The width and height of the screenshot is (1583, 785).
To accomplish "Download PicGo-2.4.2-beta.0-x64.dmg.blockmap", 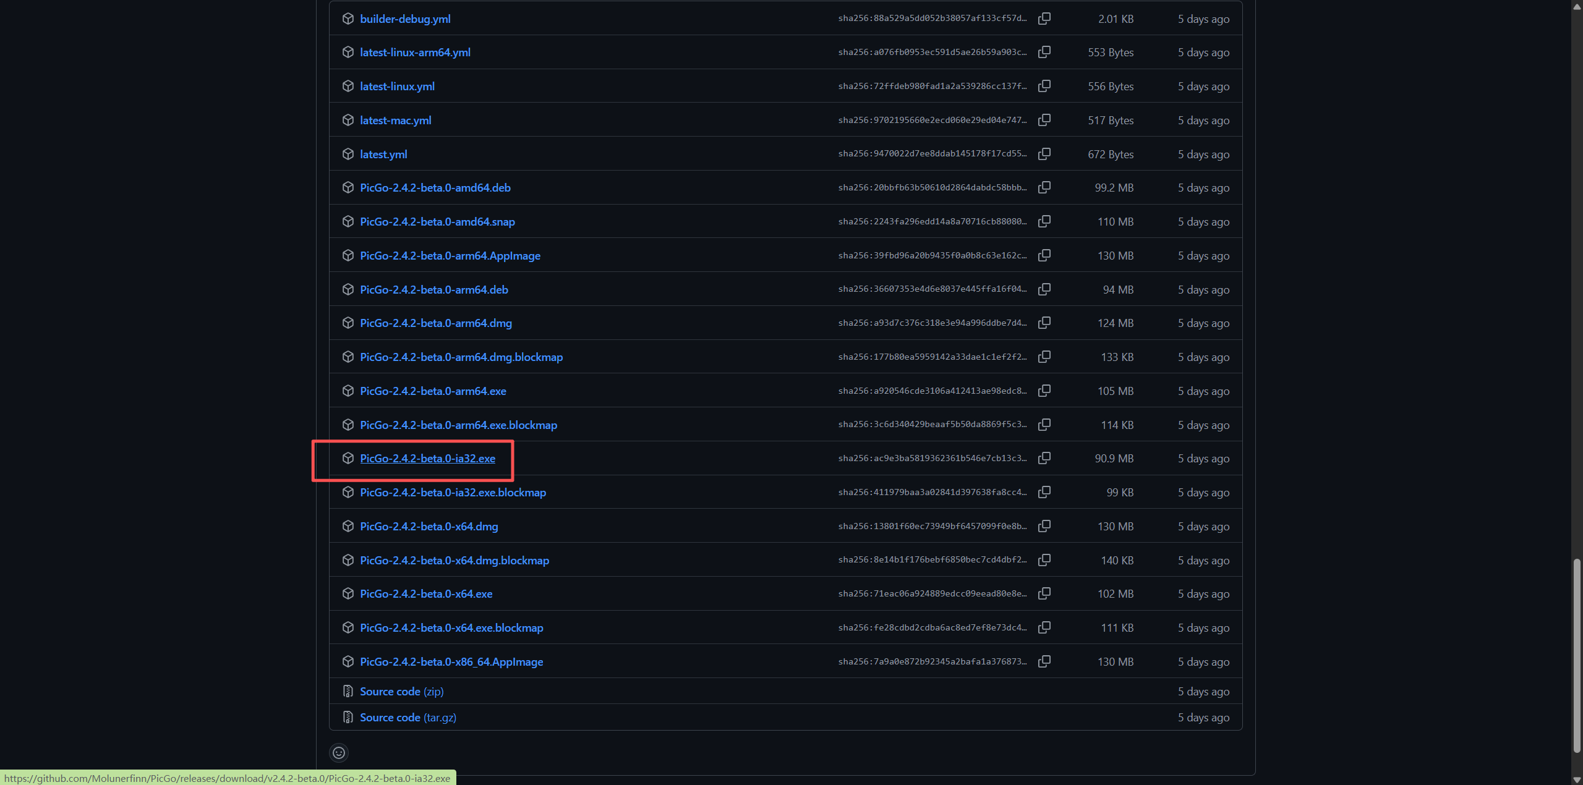I will tap(454, 561).
